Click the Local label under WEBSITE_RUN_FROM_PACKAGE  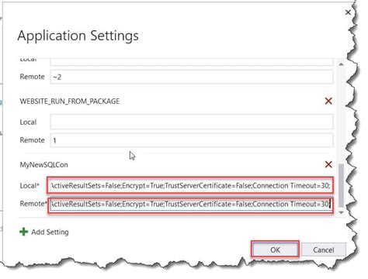[28, 122]
